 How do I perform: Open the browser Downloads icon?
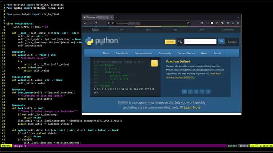click(x=207, y=23)
